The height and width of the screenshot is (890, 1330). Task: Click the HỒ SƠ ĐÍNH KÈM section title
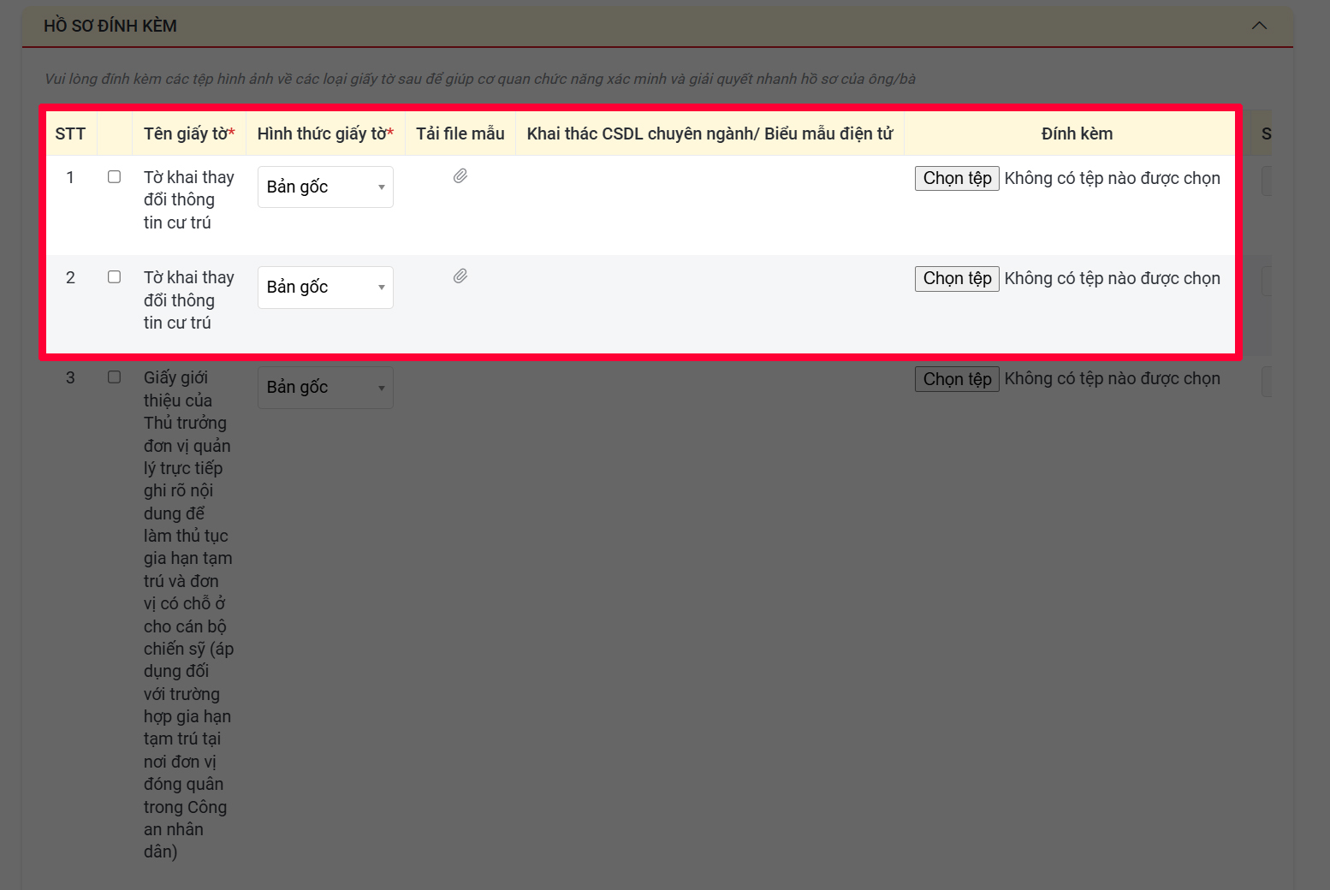point(110,26)
